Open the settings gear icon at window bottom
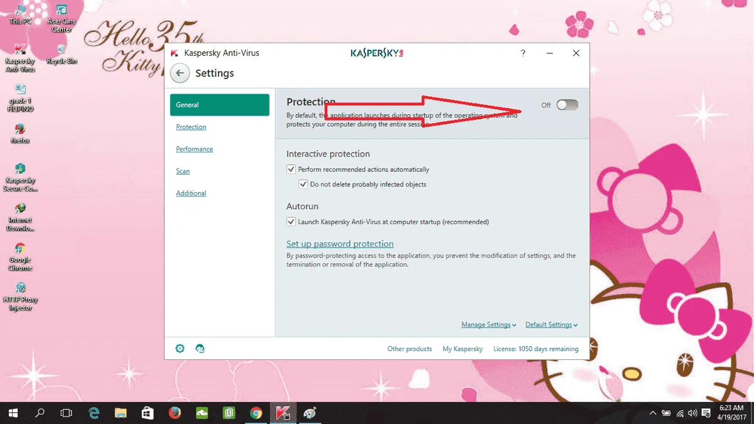Image resolution: width=754 pixels, height=424 pixels. coord(180,349)
